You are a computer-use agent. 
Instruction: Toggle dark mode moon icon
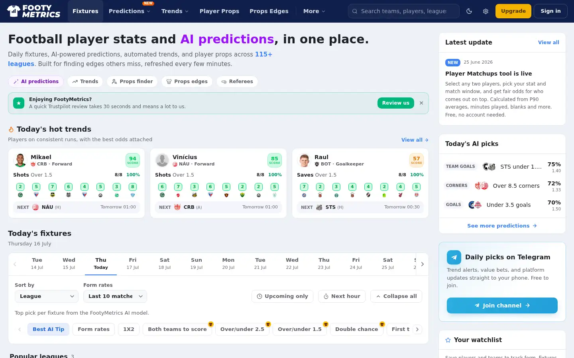(x=469, y=11)
